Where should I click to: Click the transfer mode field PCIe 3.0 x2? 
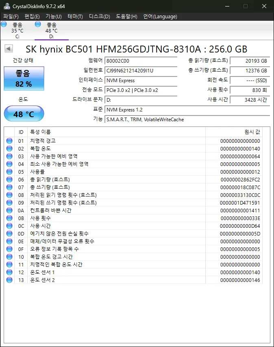(x=141, y=90)
